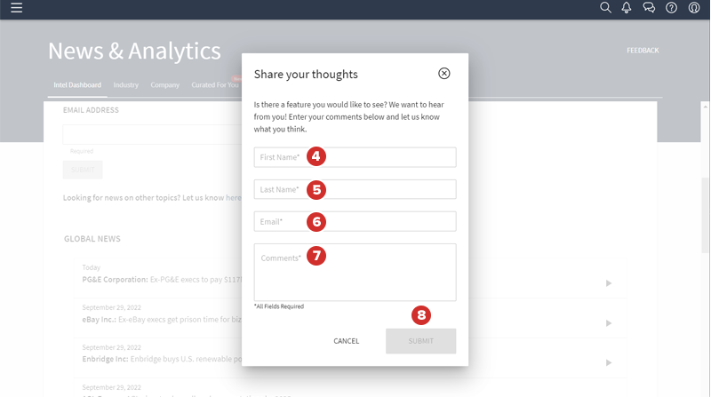Viewport: 711px width, 397px height.
Task: Close the Share your thoughts dialog
Action: (x=444, y=74)
